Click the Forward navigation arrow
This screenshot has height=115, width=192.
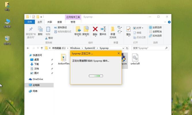point(33,48)
